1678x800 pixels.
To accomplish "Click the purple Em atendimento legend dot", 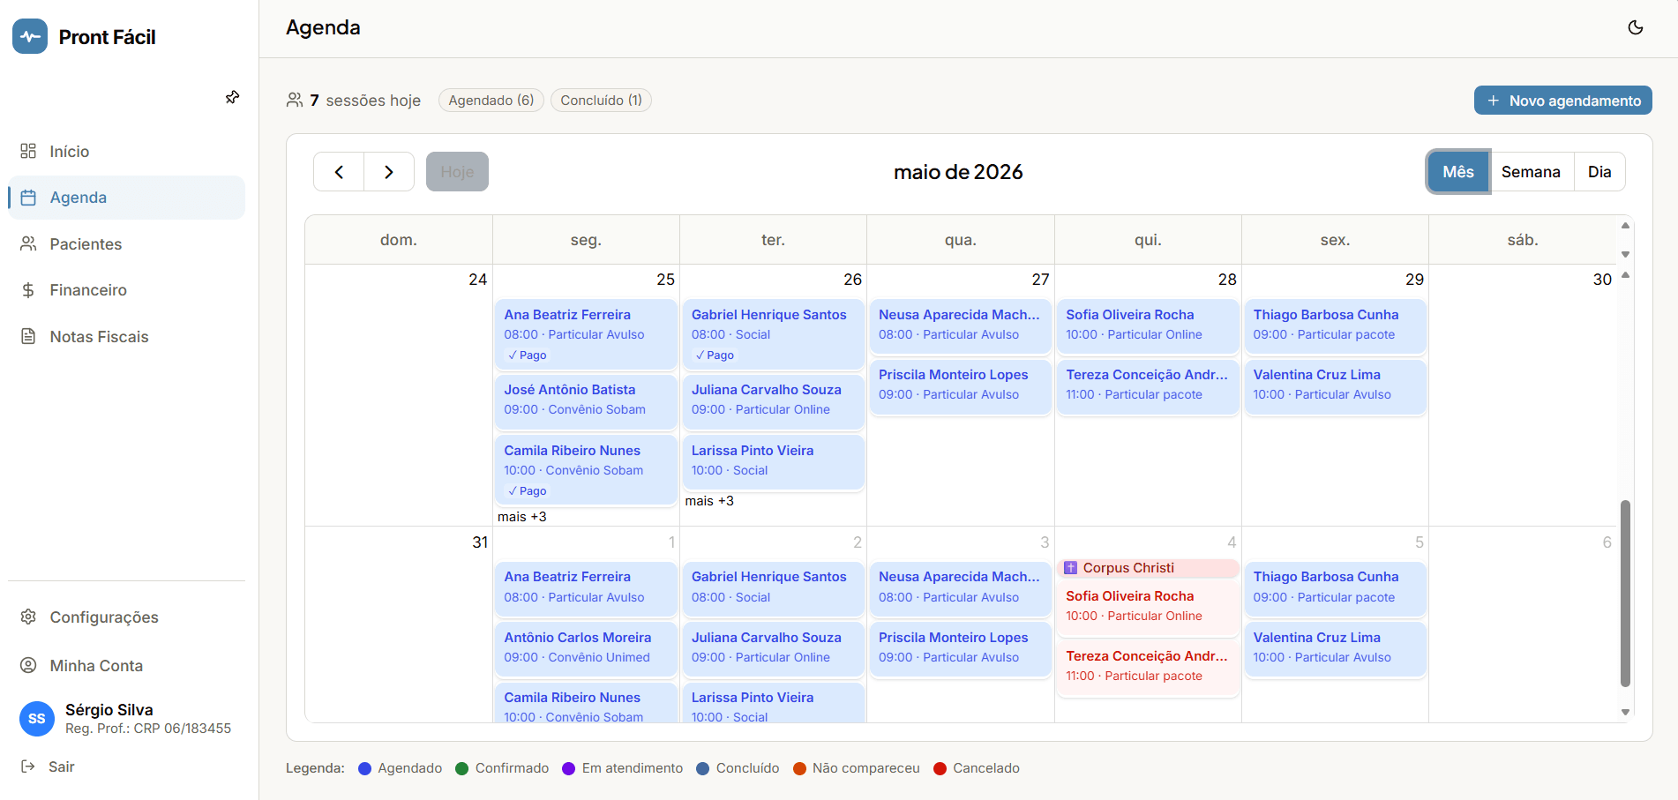I will (568, 768).
